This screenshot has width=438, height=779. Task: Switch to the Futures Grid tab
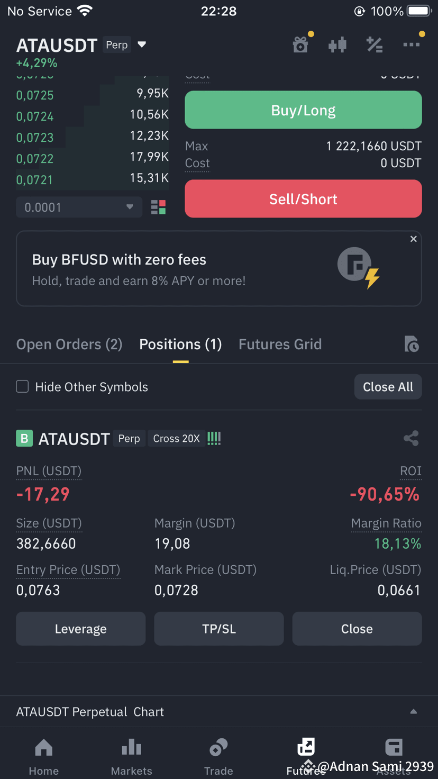pyautogui.click(x=280, y=345)
